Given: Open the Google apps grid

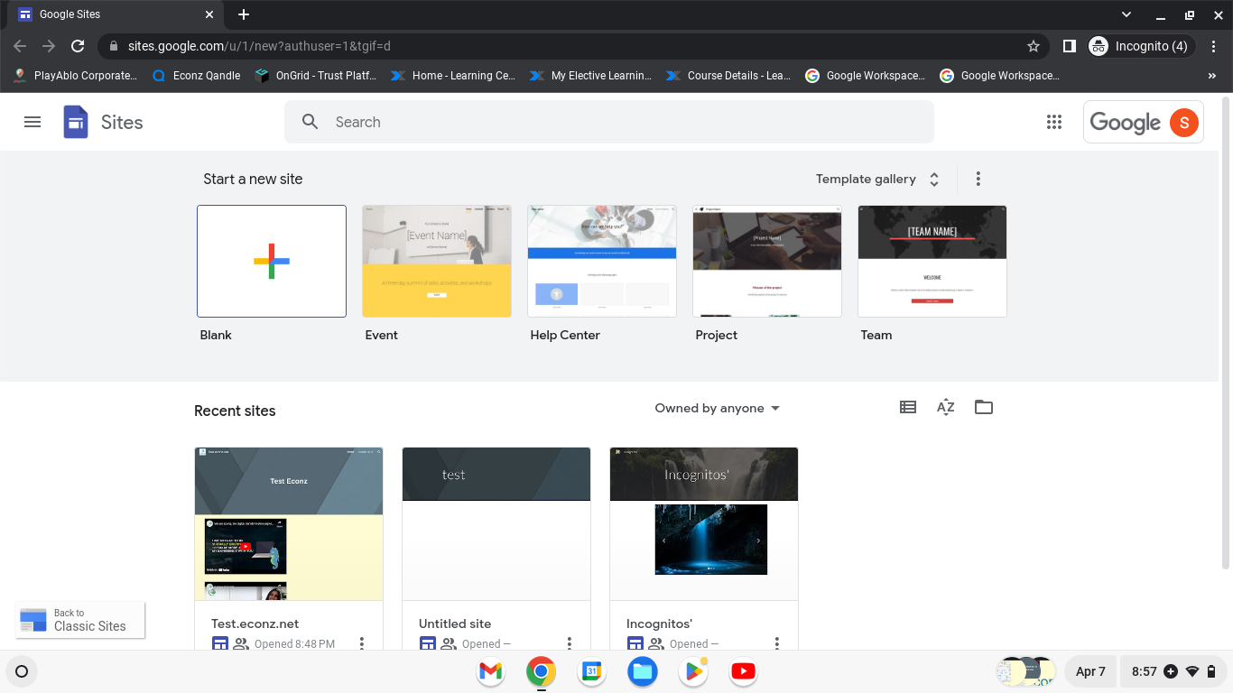Looking at the screenshot, I should (1053, 122).
